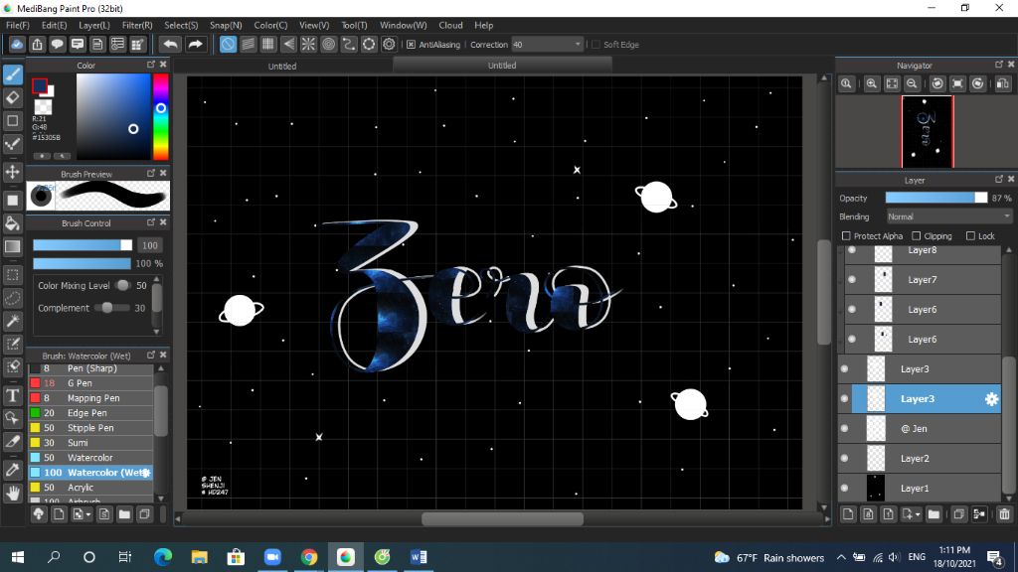Viewport: 1018px width, 572px height.
Task: Enable layer Lock checkbox
Action: [970, 236]
